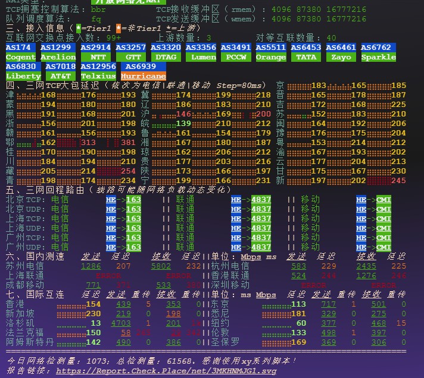
Task: Click the AT&T provider label
Action: [60, 76]
